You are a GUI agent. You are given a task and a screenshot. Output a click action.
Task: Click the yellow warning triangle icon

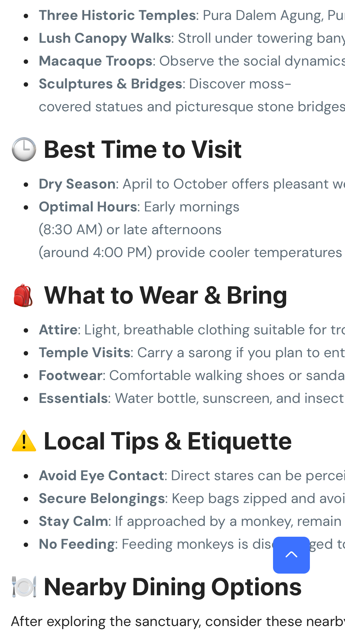[24, 441]
